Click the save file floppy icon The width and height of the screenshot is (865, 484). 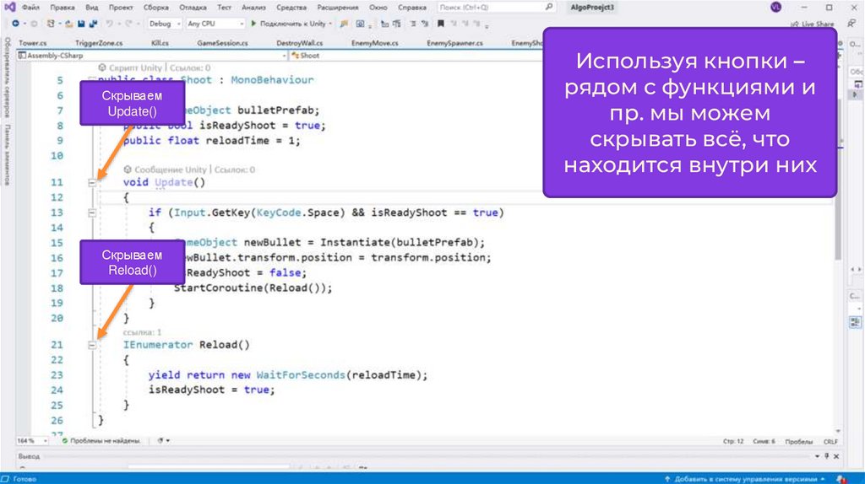pyautogui.click(x=82, y=24)
